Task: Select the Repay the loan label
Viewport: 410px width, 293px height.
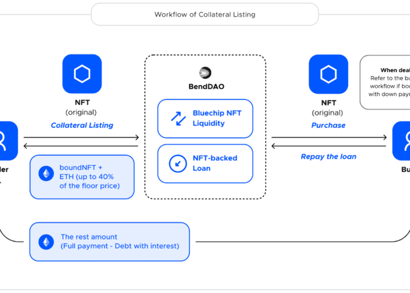Action: coord(328,156)
